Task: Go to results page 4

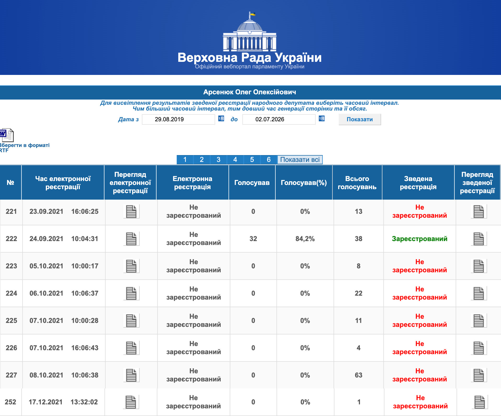Action: (x=235, y=160)
